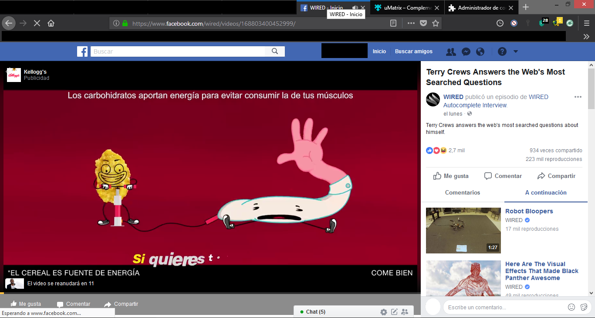Open the red blocker extension icon
The width and height of the screenshot is (595, 318).
click(514, 23)
